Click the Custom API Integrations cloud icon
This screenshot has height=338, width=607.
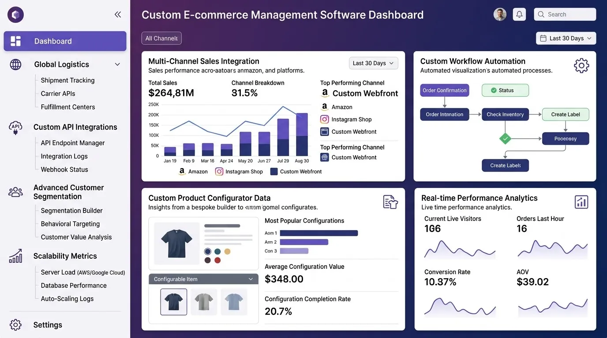click(x=15, y=128)
